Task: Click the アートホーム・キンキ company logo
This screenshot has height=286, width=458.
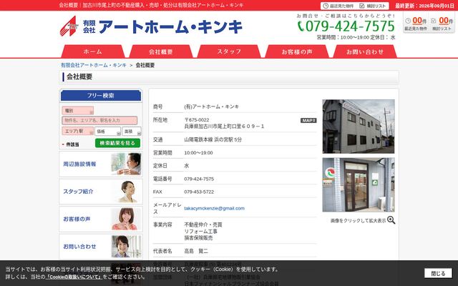Action: tap(151, 26)
